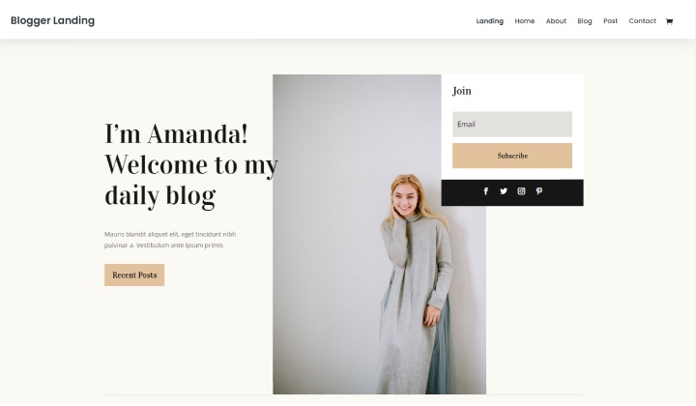Open the Home menu item
This screenshot has width=696, height=406.
tap(525, 21)
